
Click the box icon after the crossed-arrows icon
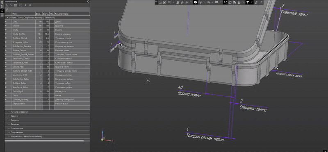[230, 2]
